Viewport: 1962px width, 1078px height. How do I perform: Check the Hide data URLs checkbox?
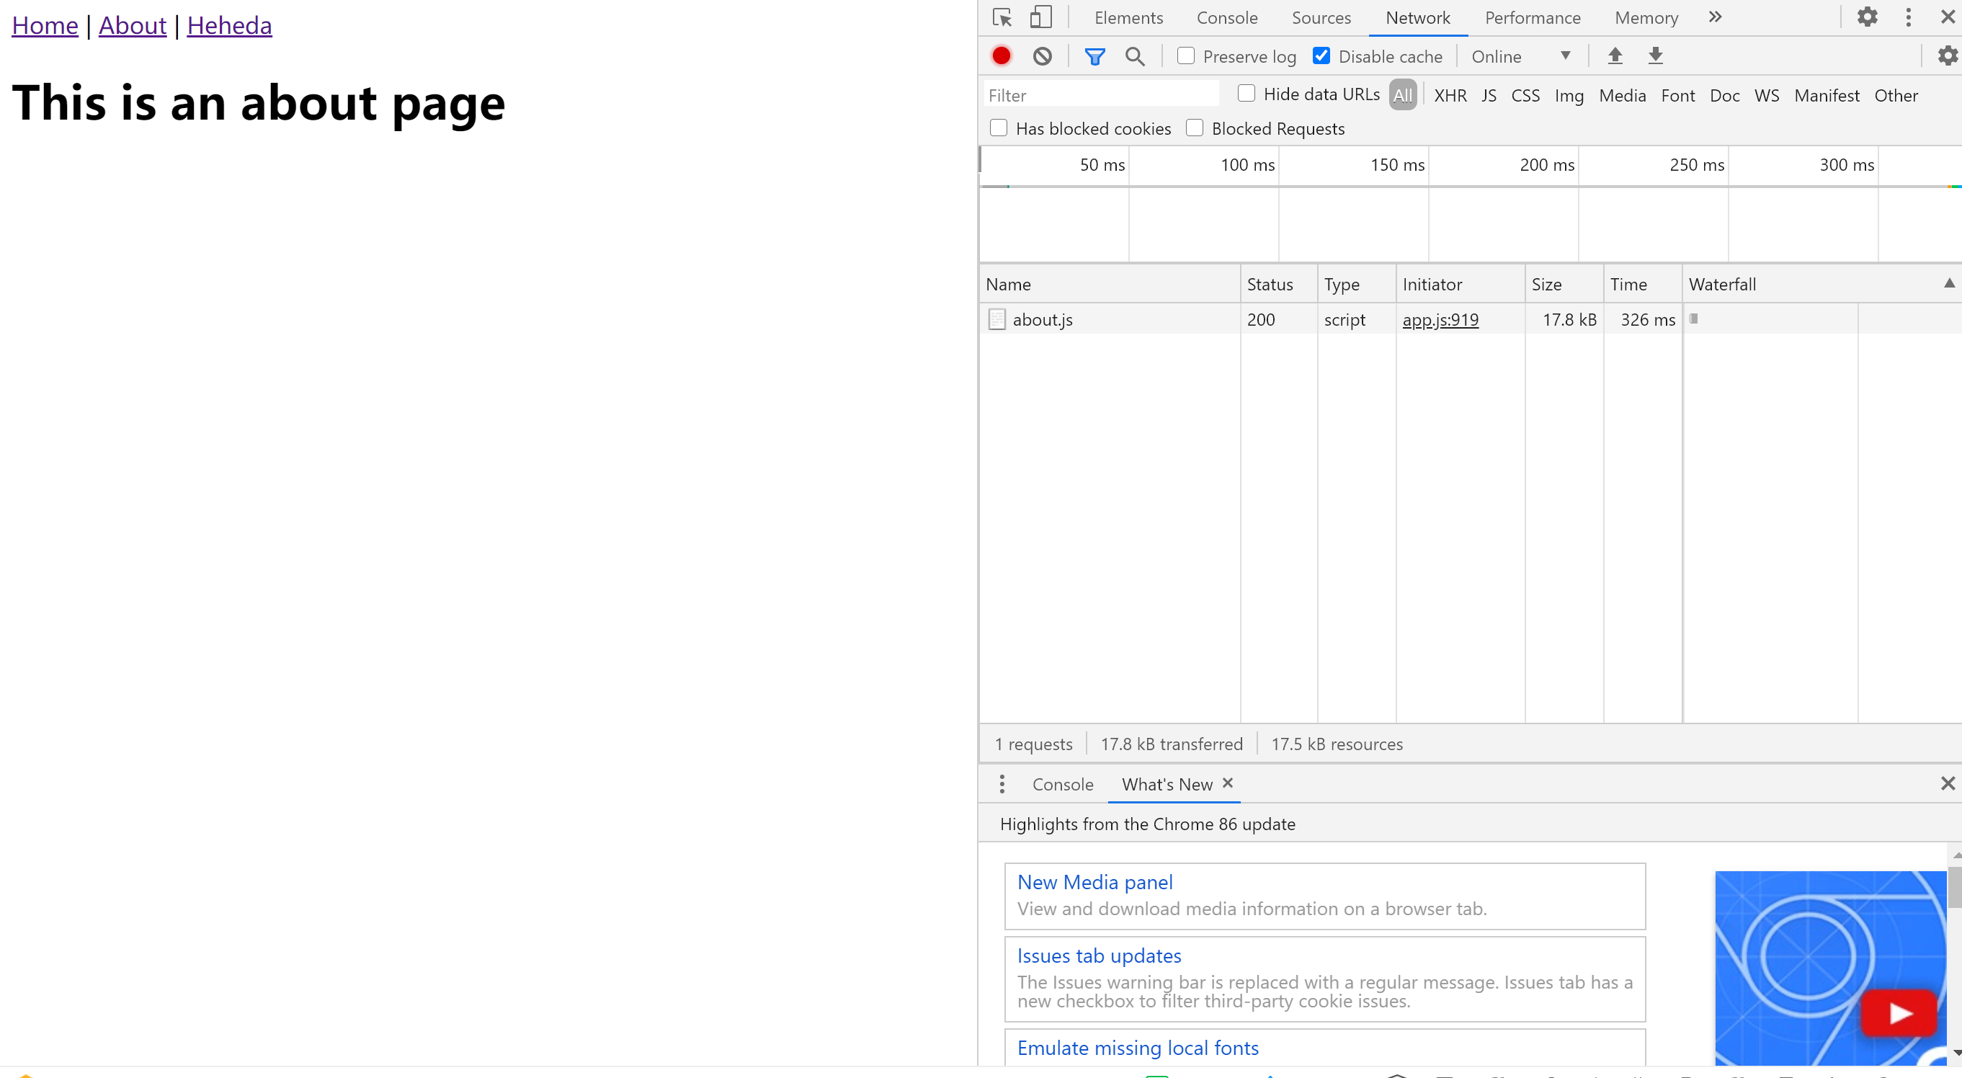pyautogui.click(x=1246, y=94)
